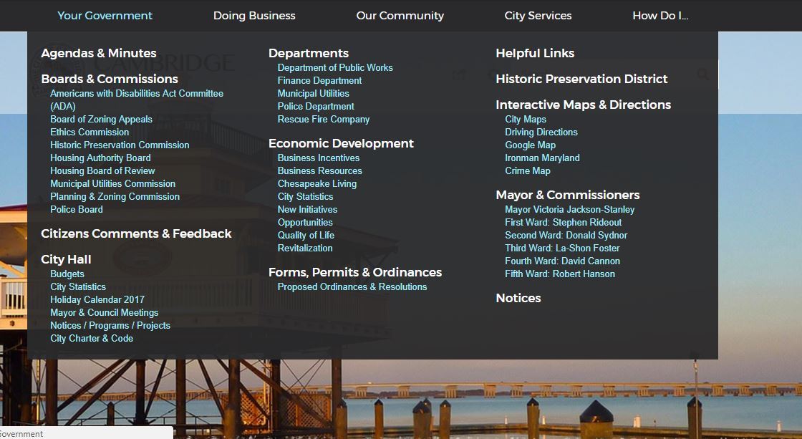Screen dimensions: 802x439
Task: Select Mayor Victoria Jackson-Stanley
Action: pyautogui.click(x=569, y=209)
